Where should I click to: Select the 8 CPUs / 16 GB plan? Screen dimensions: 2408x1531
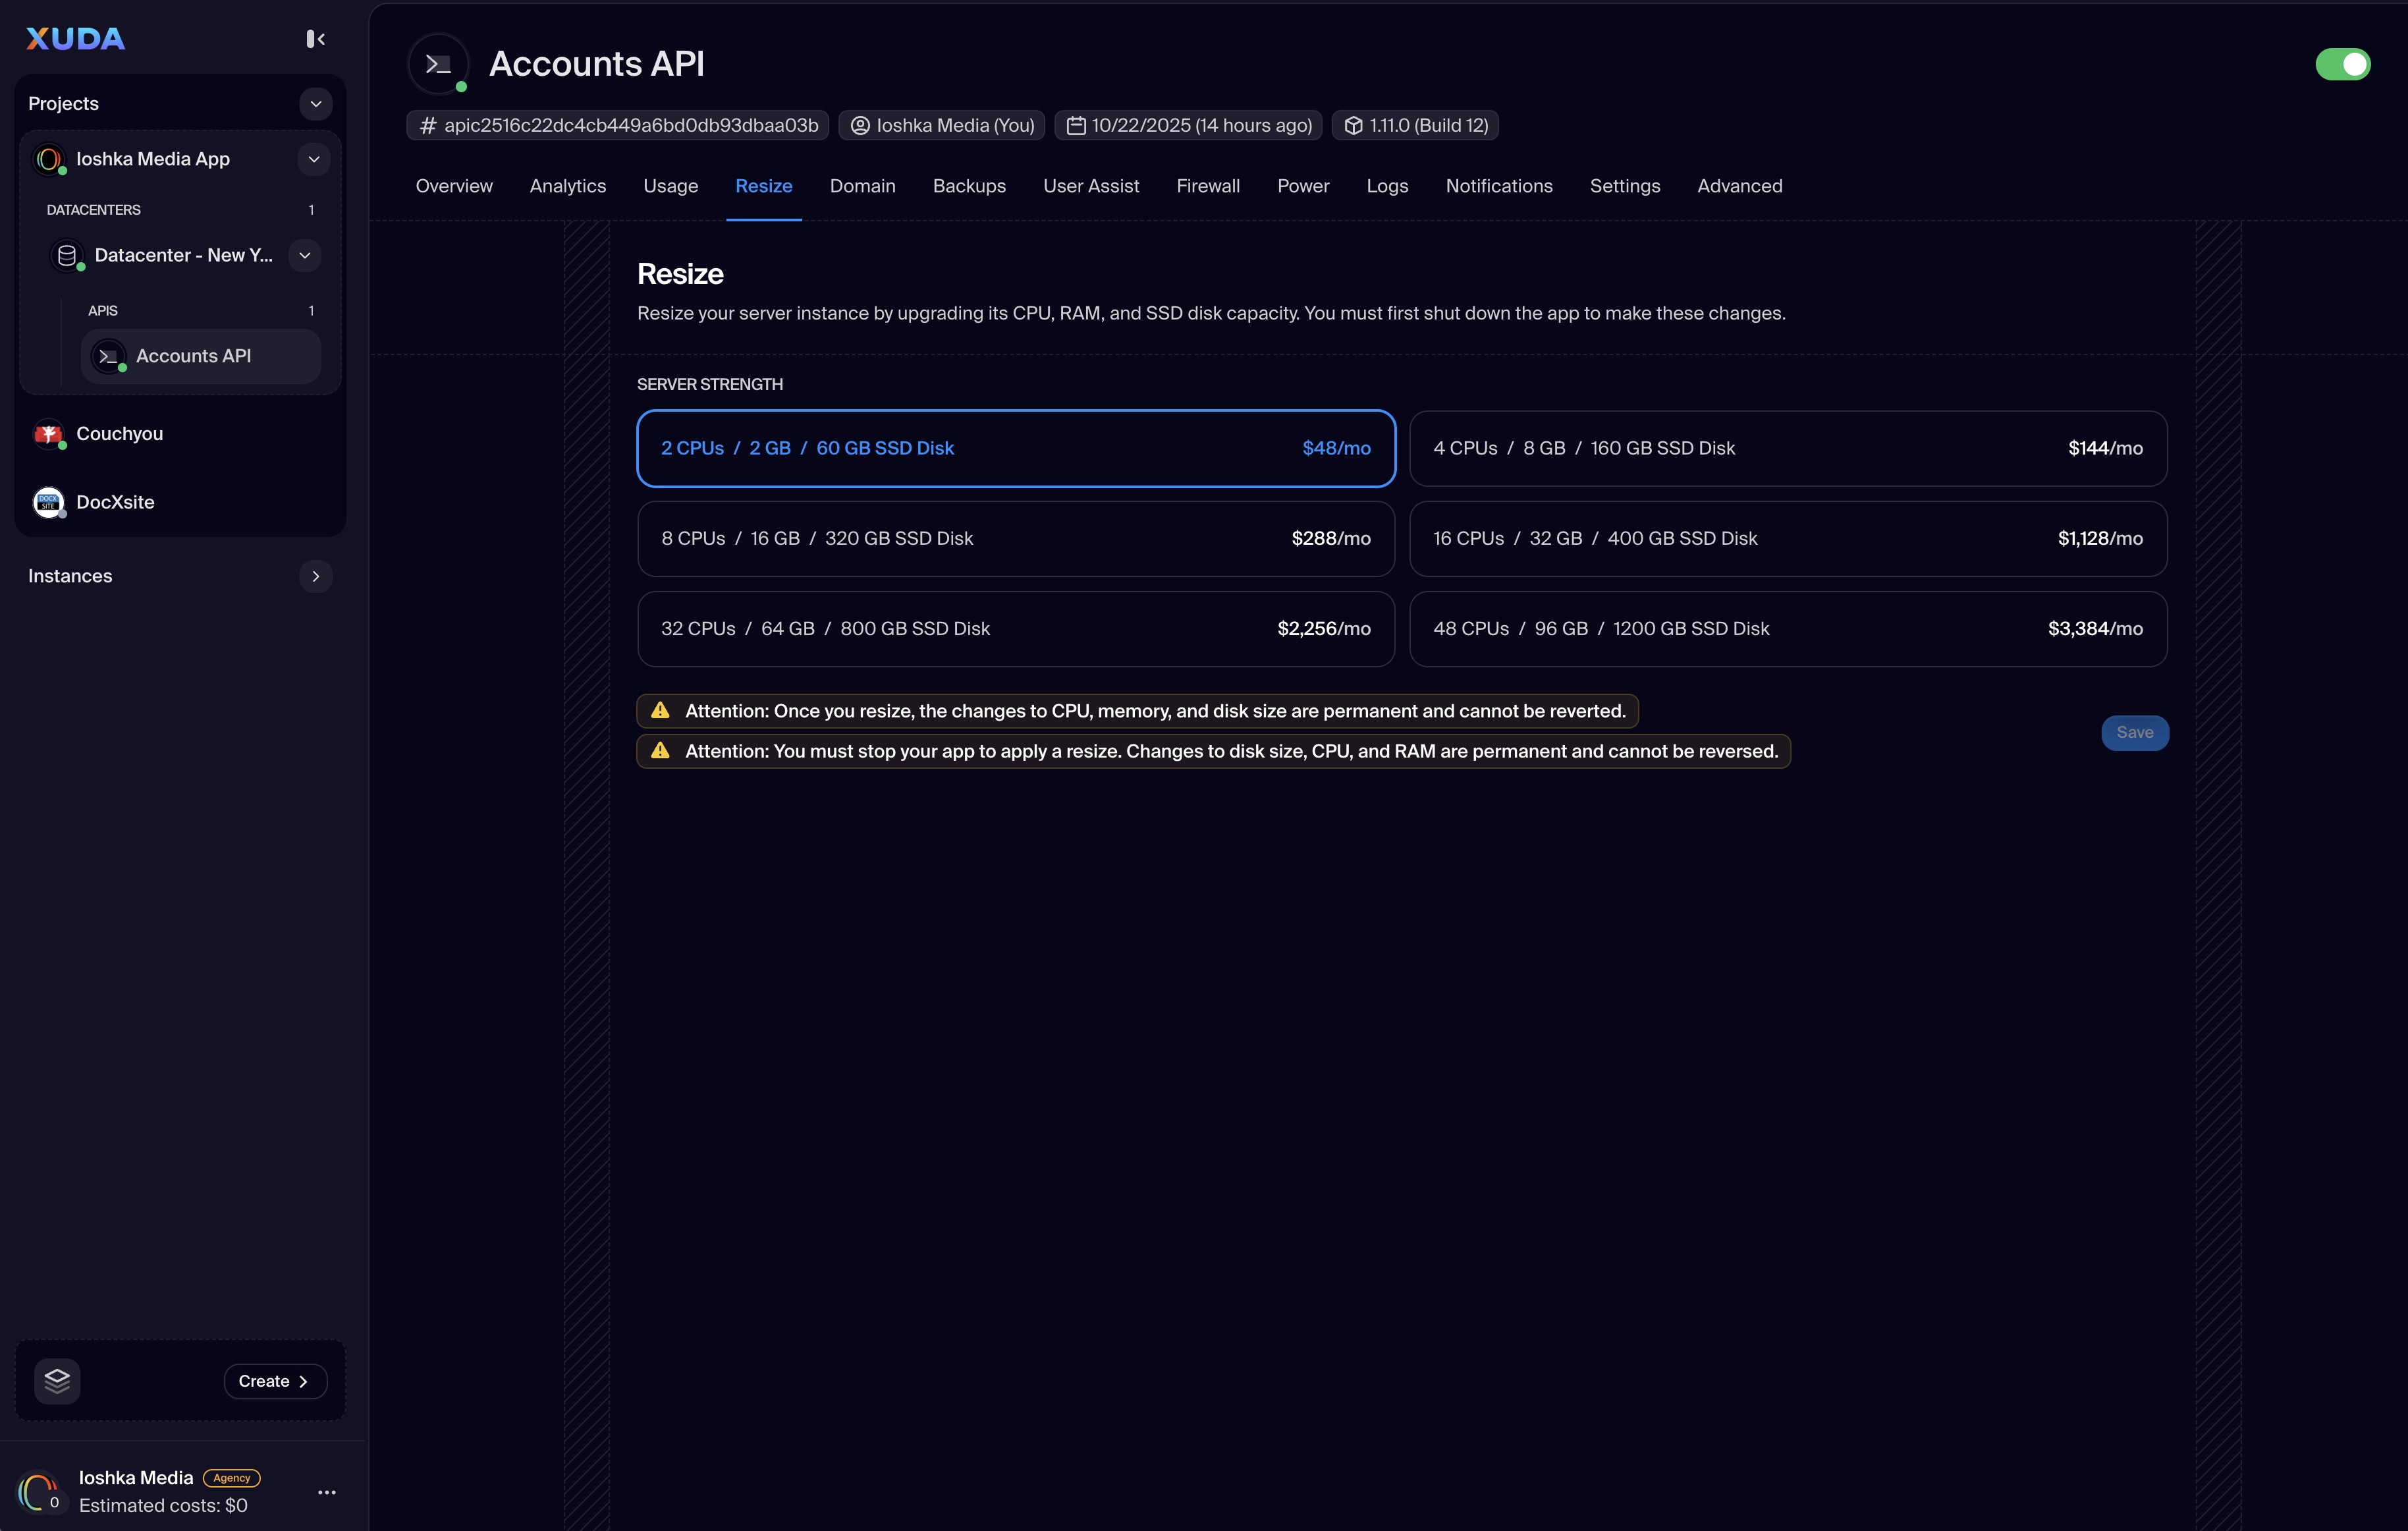coord(1015,539)
